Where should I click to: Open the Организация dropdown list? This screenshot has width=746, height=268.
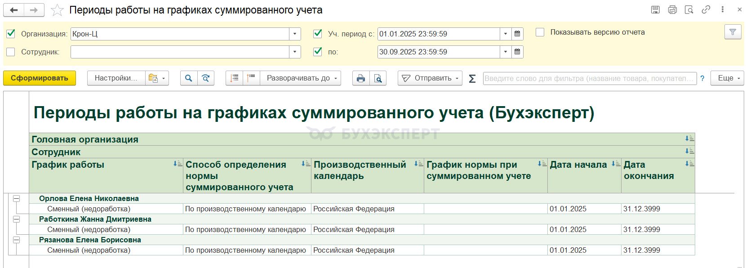(x=295, y=34)
